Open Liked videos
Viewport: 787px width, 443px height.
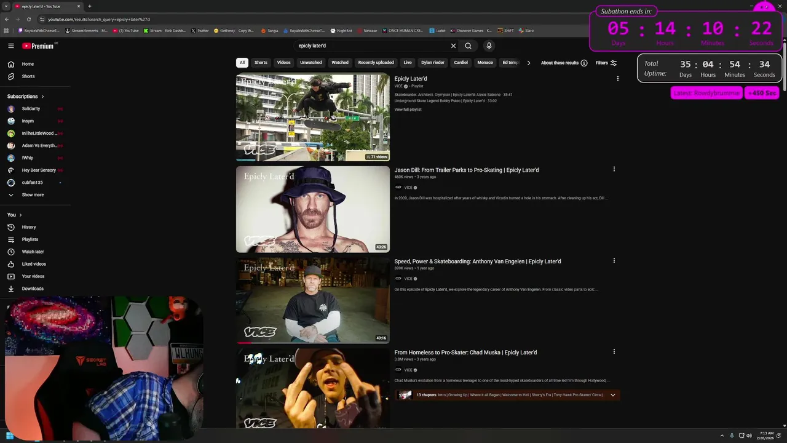click(x=35, y=264)
